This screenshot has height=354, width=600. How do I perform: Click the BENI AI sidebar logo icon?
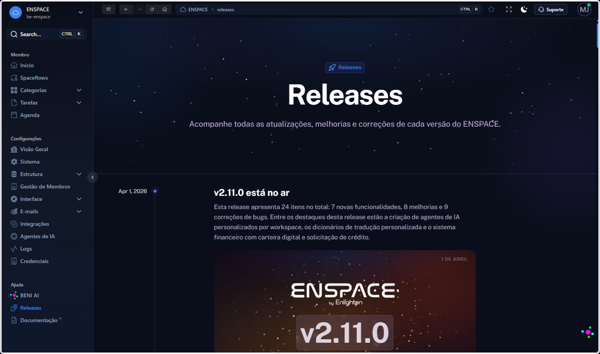pos(14,295)
